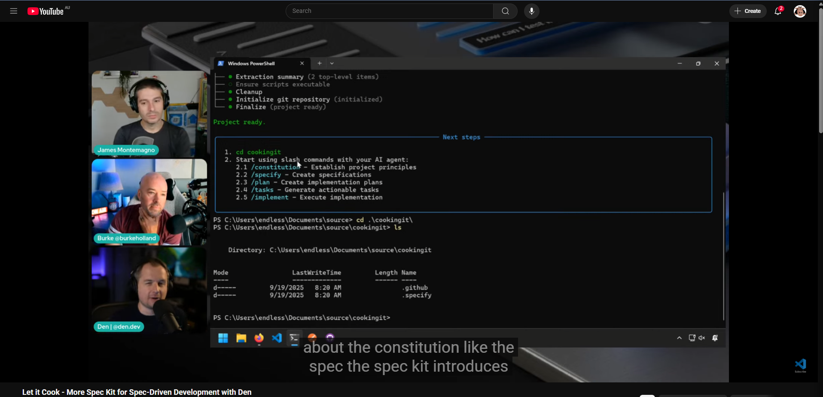The width and height of the screenshot is (823, 397).
Task: Select the Terminal taskbar icon
Action: [x=294, y=339]
